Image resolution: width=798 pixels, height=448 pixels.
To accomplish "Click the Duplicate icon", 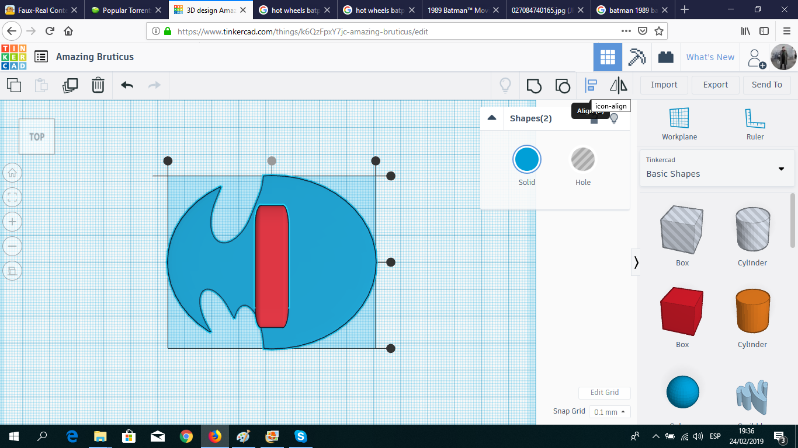I will pyautogui.click(x=70, y=85).
